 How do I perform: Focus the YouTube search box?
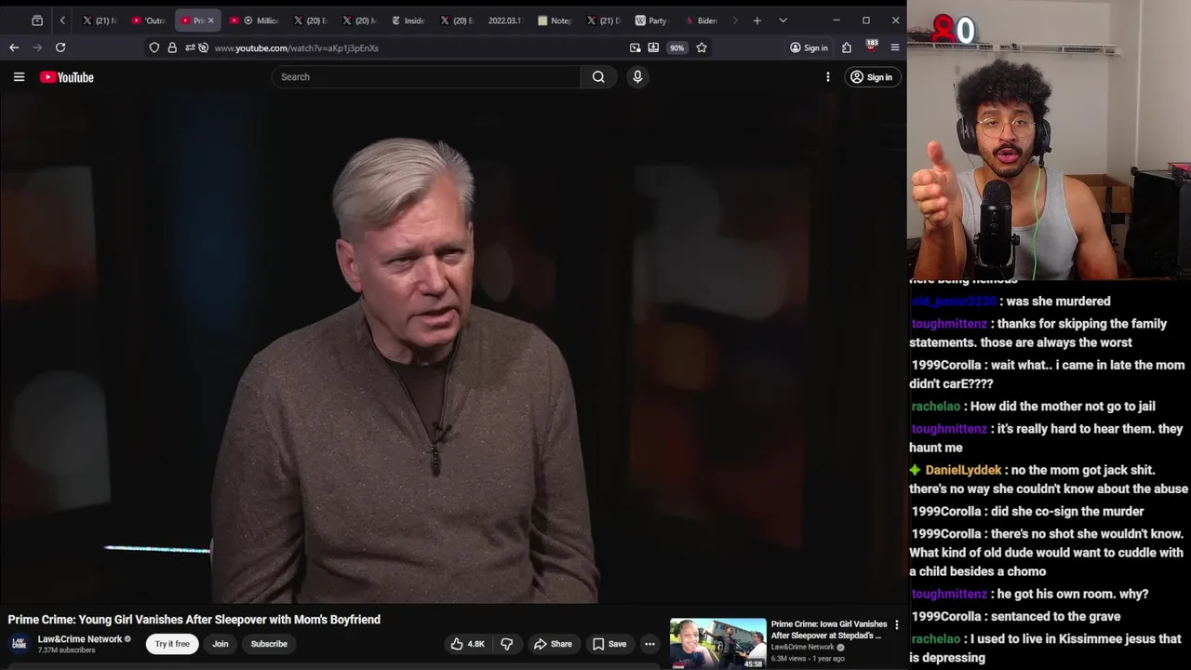tap(426, 77)
